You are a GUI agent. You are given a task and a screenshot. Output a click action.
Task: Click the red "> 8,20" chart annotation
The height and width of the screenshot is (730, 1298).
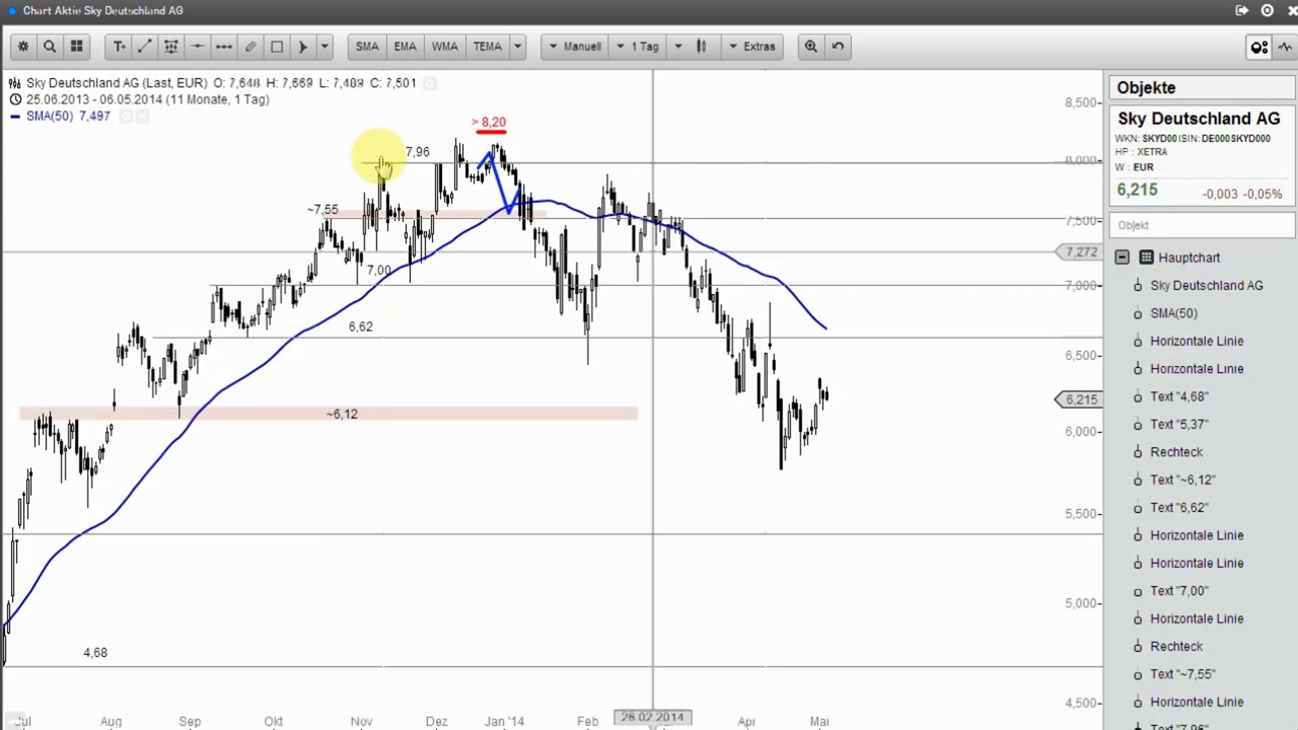(489, 122)
